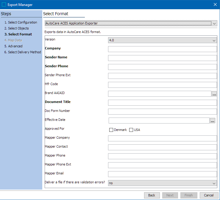Open the Version 4.0 dropdown
Image resolution: width=220 pixels, height=200 pixels.
point(163,40)
